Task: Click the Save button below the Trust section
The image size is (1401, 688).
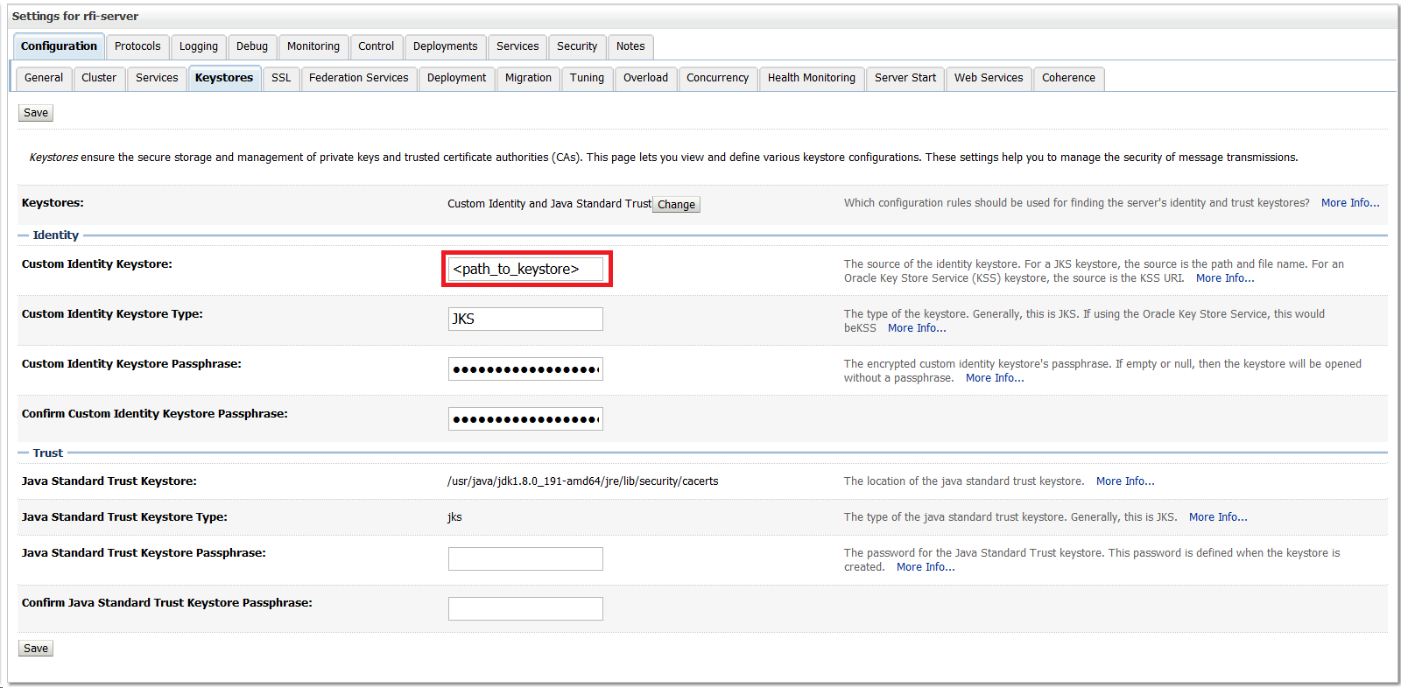Action: pyautogui.click(x=36, y=649)
